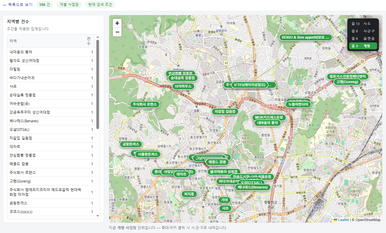Select 강금옥쭈꾸미 성신여대점 list row
This screenshot has width=386, height=233.
pyautogui.click(x=51, y=112)
